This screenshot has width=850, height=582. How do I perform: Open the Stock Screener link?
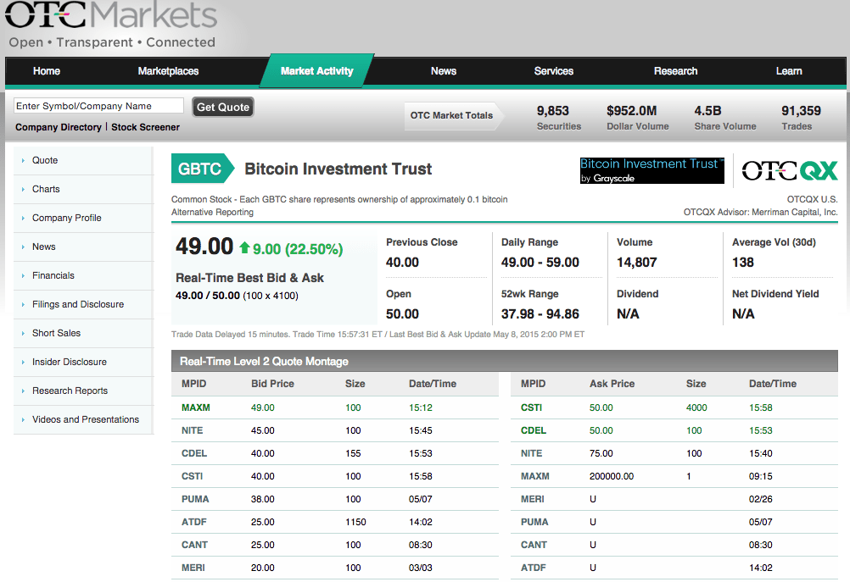pyautogui.click(x=145, y=127)
